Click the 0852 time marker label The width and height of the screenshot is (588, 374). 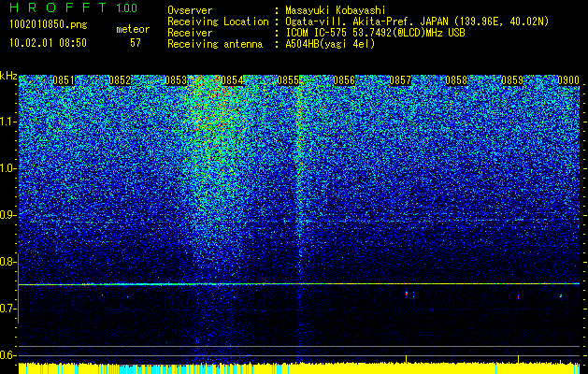pos(120,80)
